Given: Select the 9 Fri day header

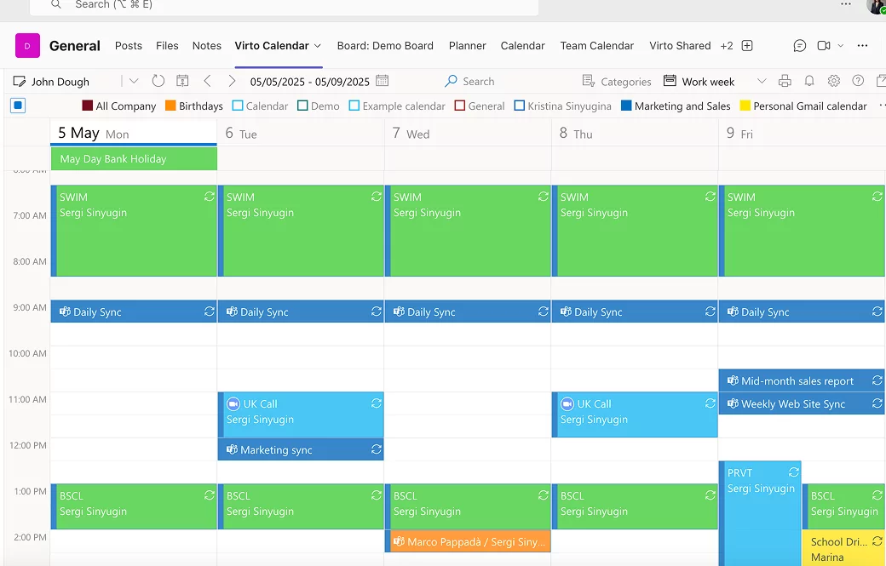Looking at the screenshot, I should tap(802, 133).
